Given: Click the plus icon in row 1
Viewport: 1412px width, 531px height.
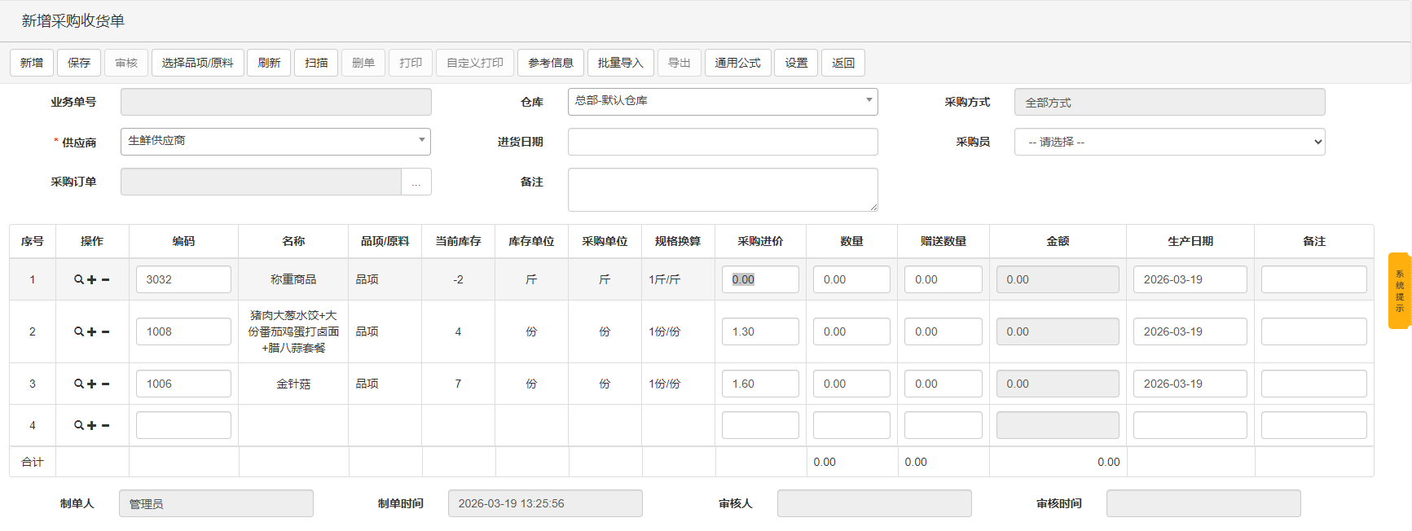Looking at the screenshot, I should click(x=92, y=279).
